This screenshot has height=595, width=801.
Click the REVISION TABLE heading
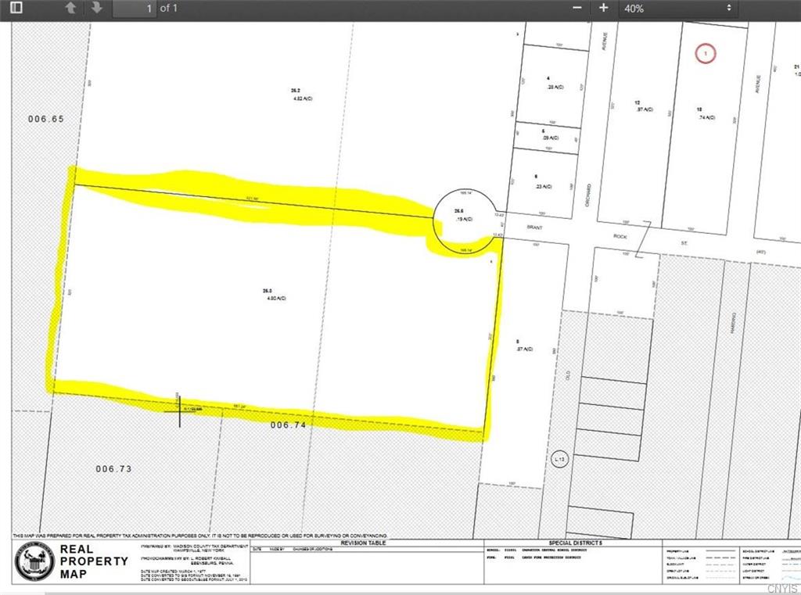click(364, 543)
